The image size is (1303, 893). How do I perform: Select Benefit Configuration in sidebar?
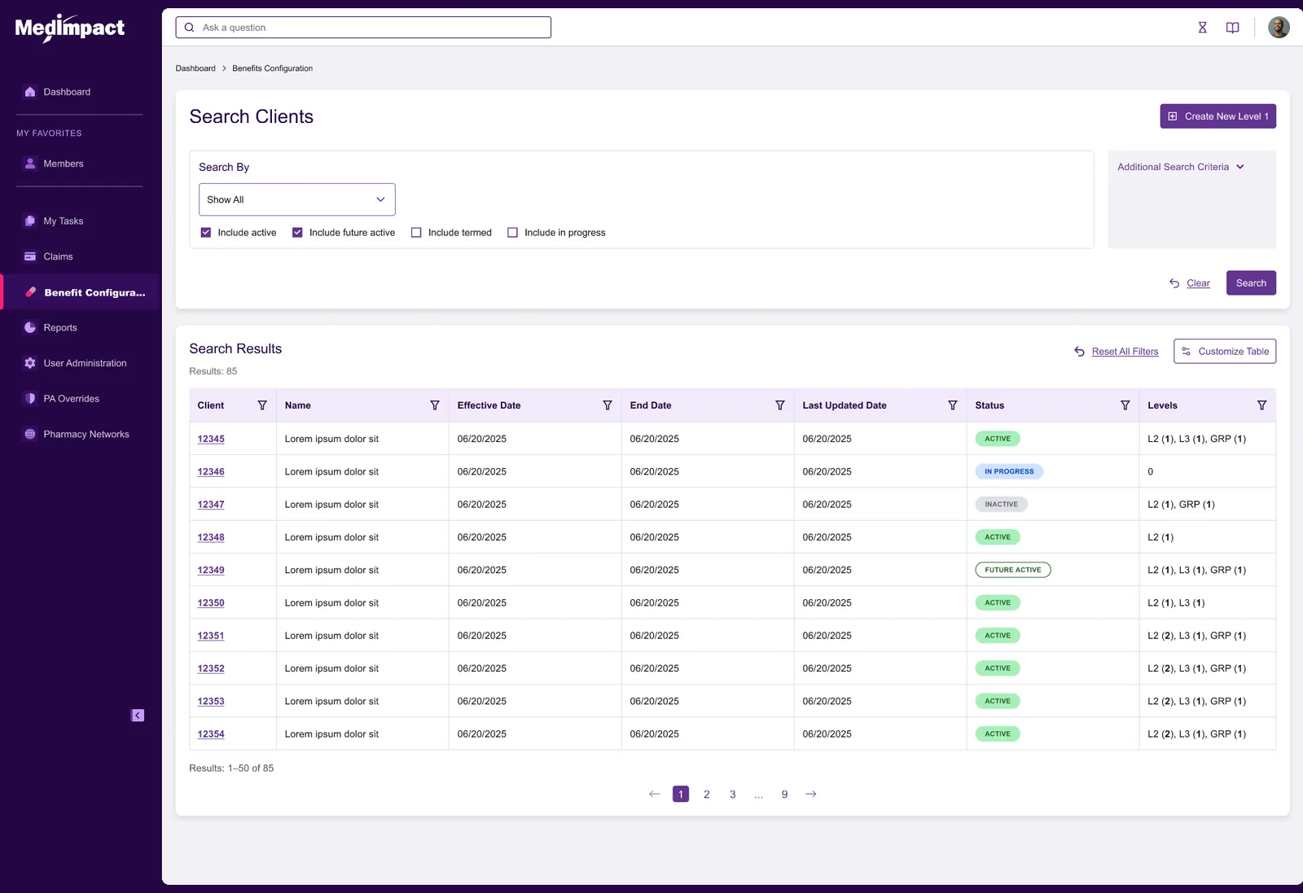[81, 292]
